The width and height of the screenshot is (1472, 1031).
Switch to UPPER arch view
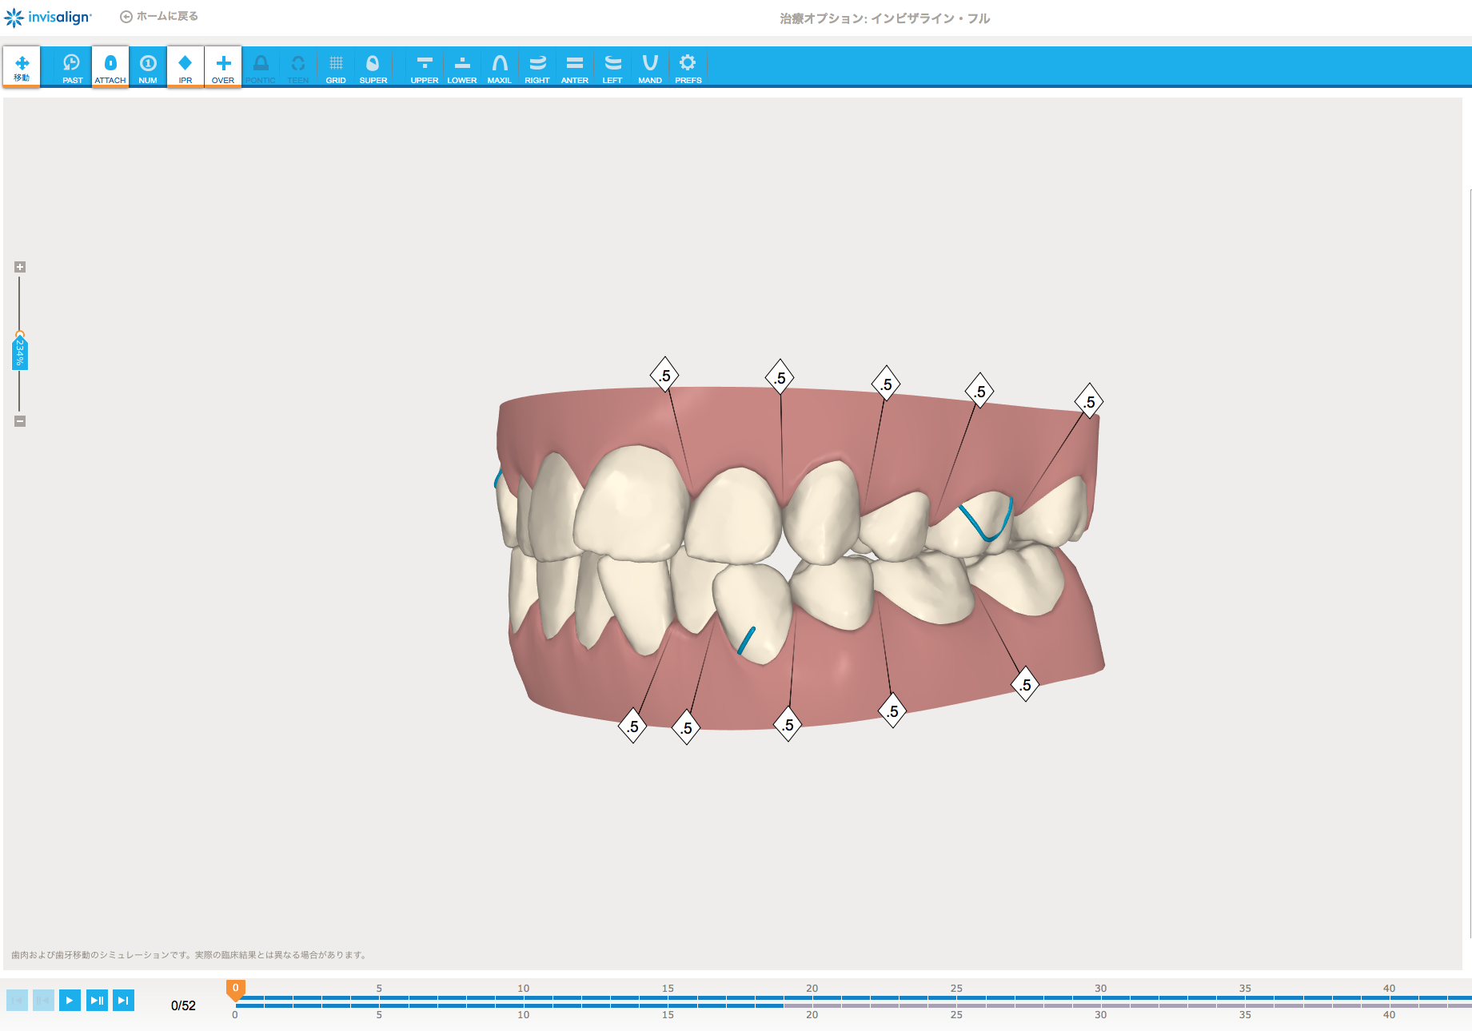coord(425,66)
